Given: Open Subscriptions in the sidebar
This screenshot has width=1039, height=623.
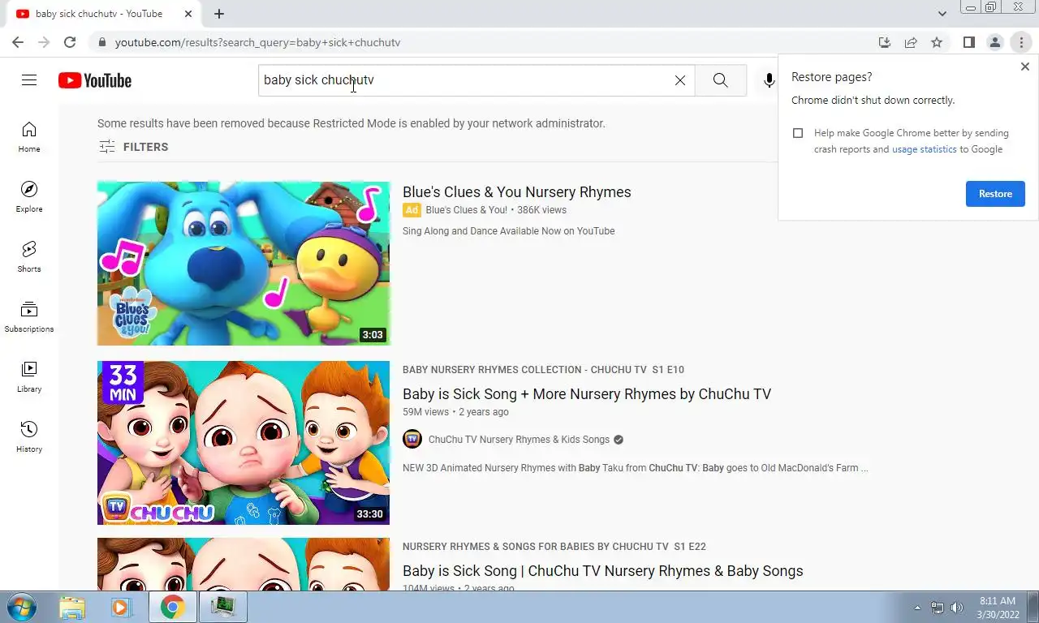Looking at the screenshot, I should tap(29, 317).
